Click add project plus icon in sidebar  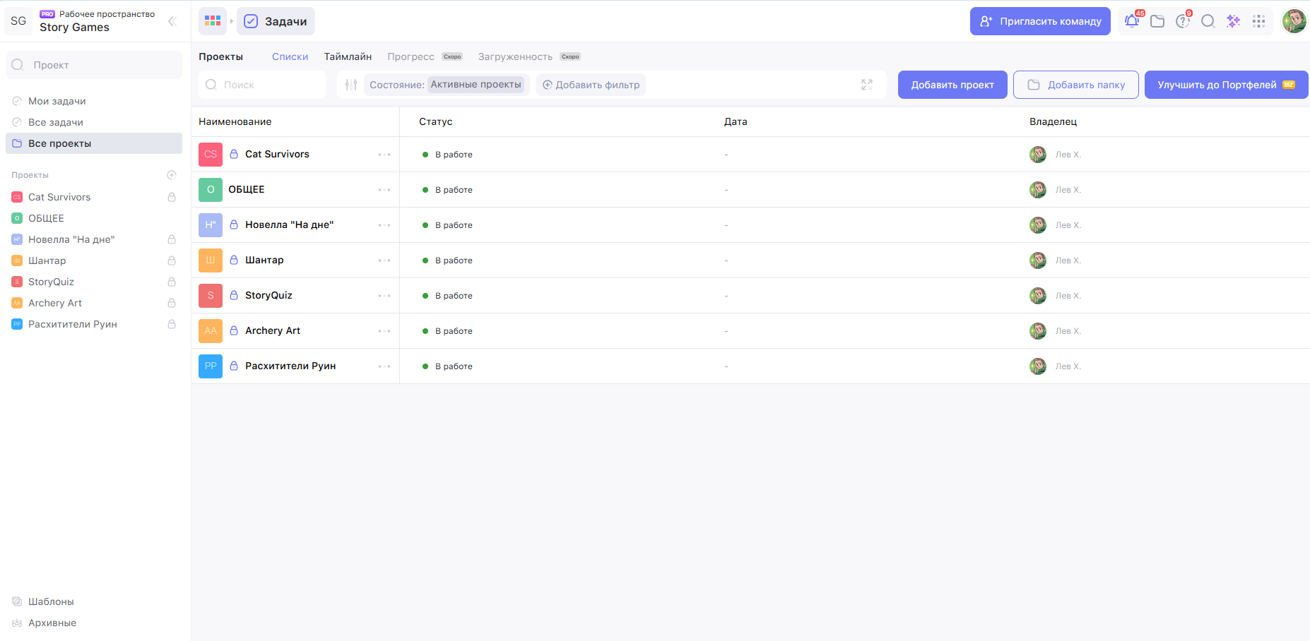click(x=171, y=175)
